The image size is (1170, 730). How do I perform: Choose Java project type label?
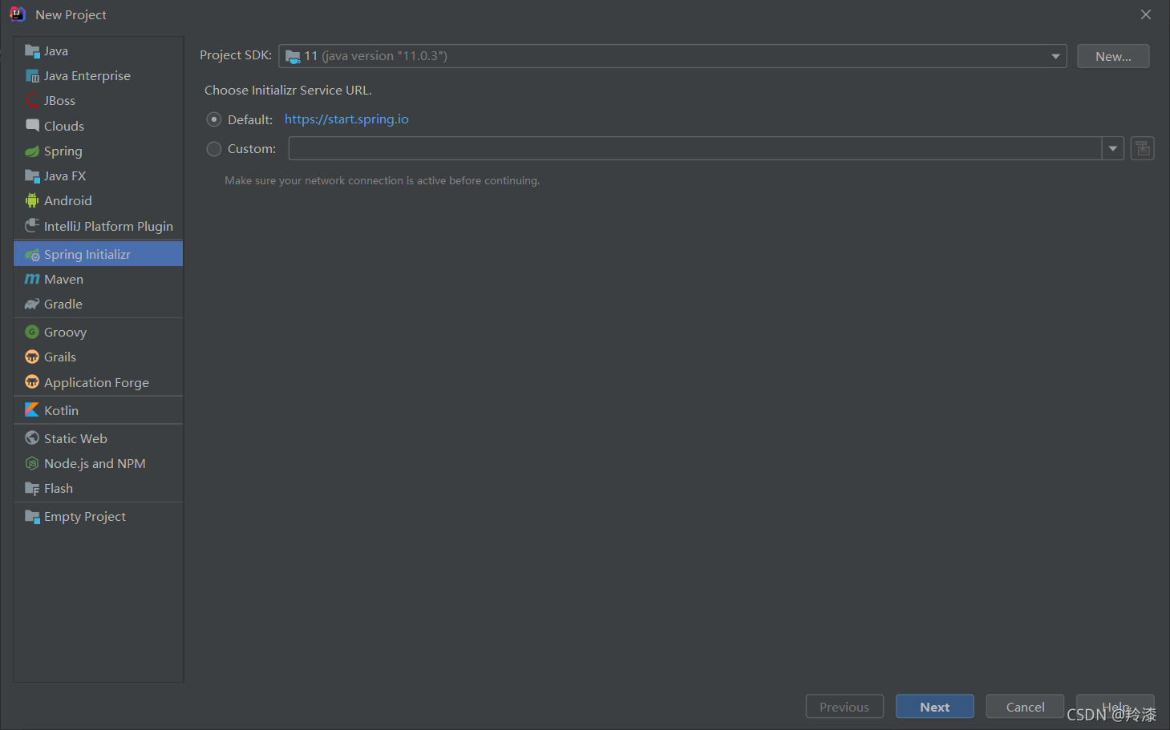coord(56,51)
